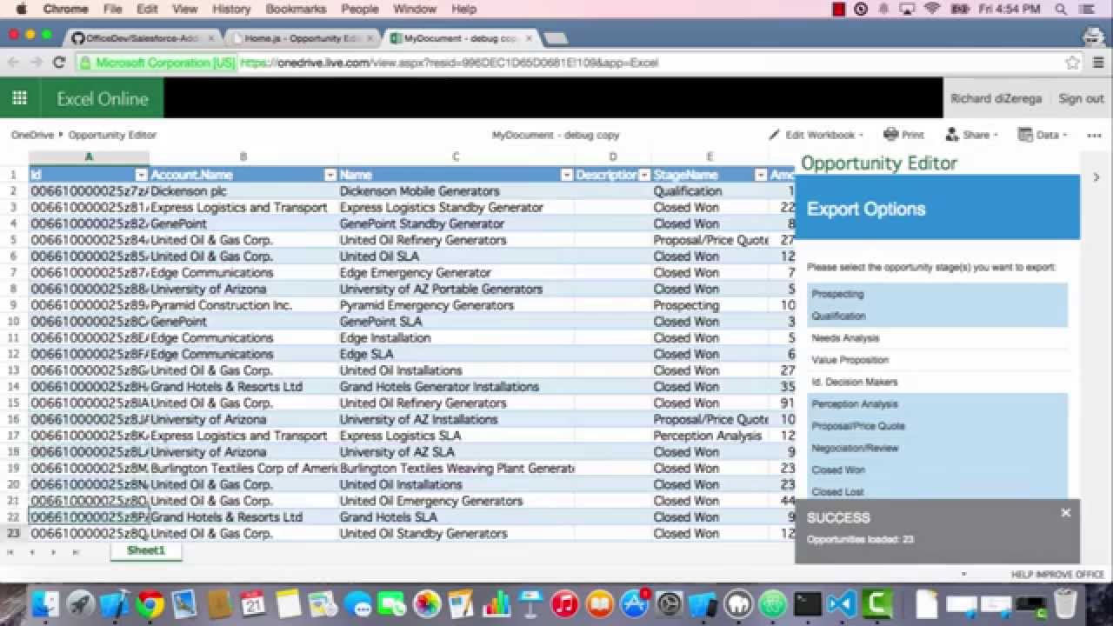Select the Needs Analysis stage
Screen dimensions: 1113x626
click(937, 338)
